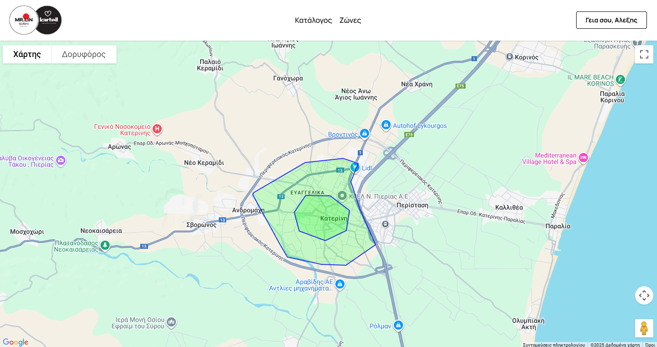Open the Κατάλογος menu
This screenshot has width=657, height=347.
[x=313, y=20]
